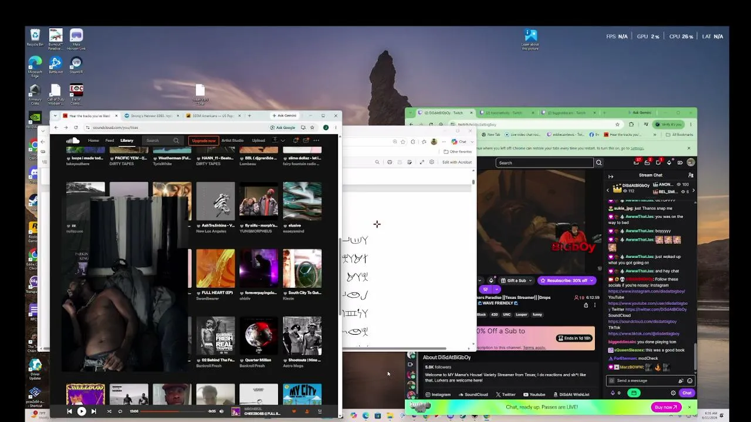This screenshot has height=422, width=751.
Task: Reload the SoundCloud page
Action: point(76,127)
